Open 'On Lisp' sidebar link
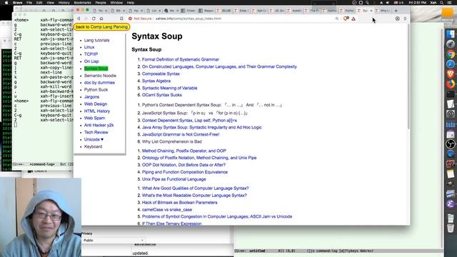Screen dimensions: 457x257 [91, 61]
